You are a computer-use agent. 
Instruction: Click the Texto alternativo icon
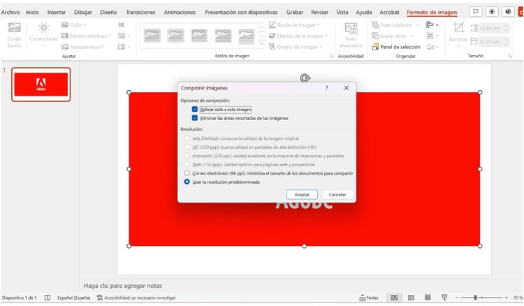351,29
